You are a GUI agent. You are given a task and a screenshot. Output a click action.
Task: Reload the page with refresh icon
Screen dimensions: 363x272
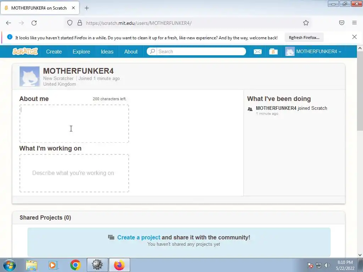click(x=34, y=23)
